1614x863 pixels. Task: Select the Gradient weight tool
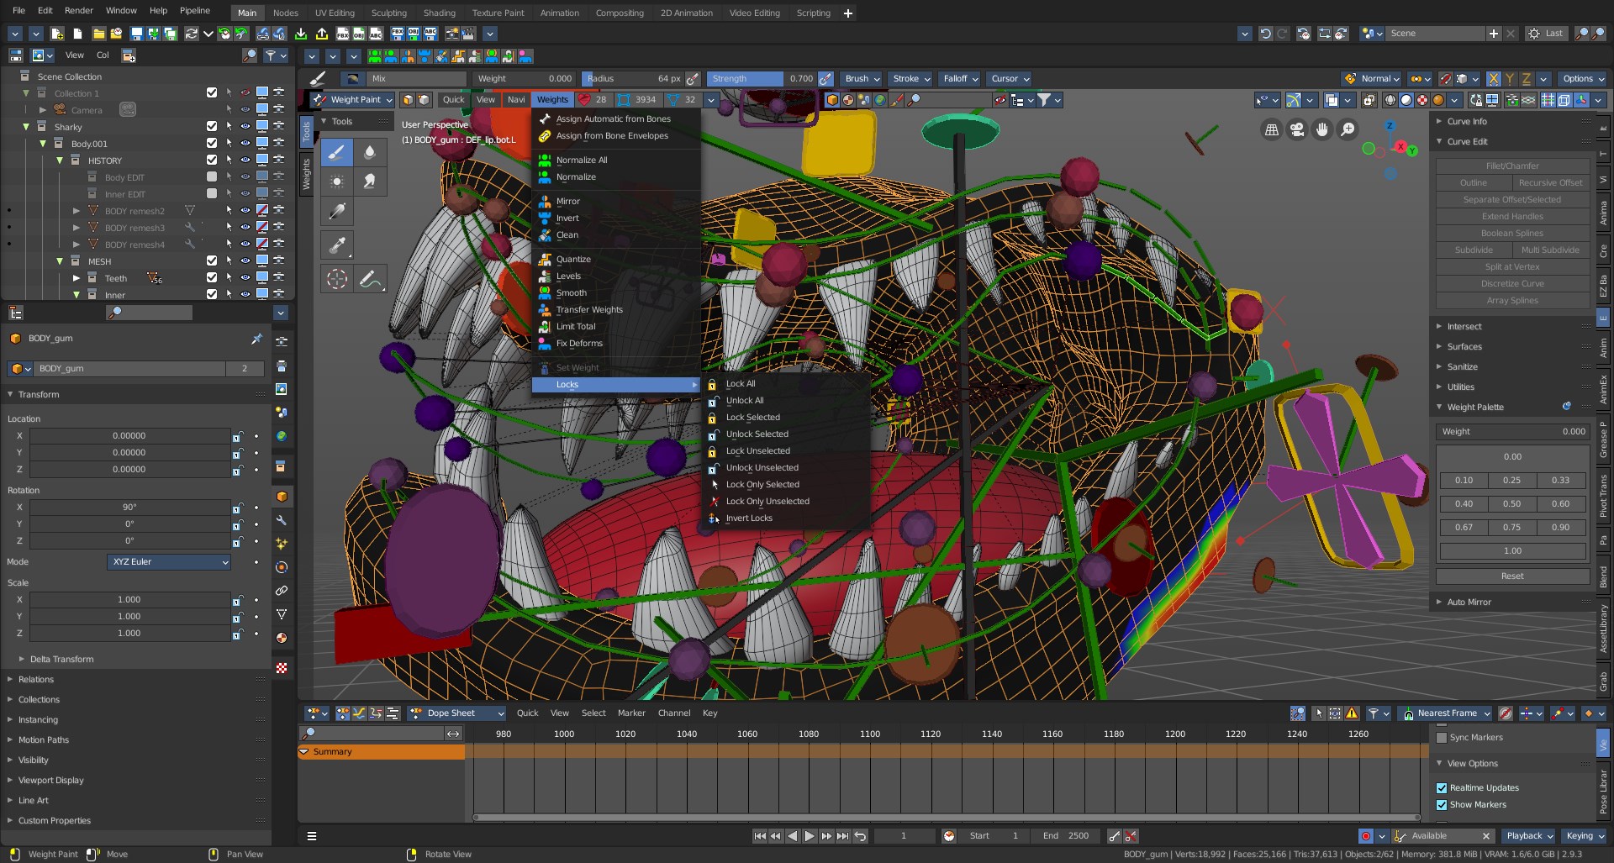(337, 211)
